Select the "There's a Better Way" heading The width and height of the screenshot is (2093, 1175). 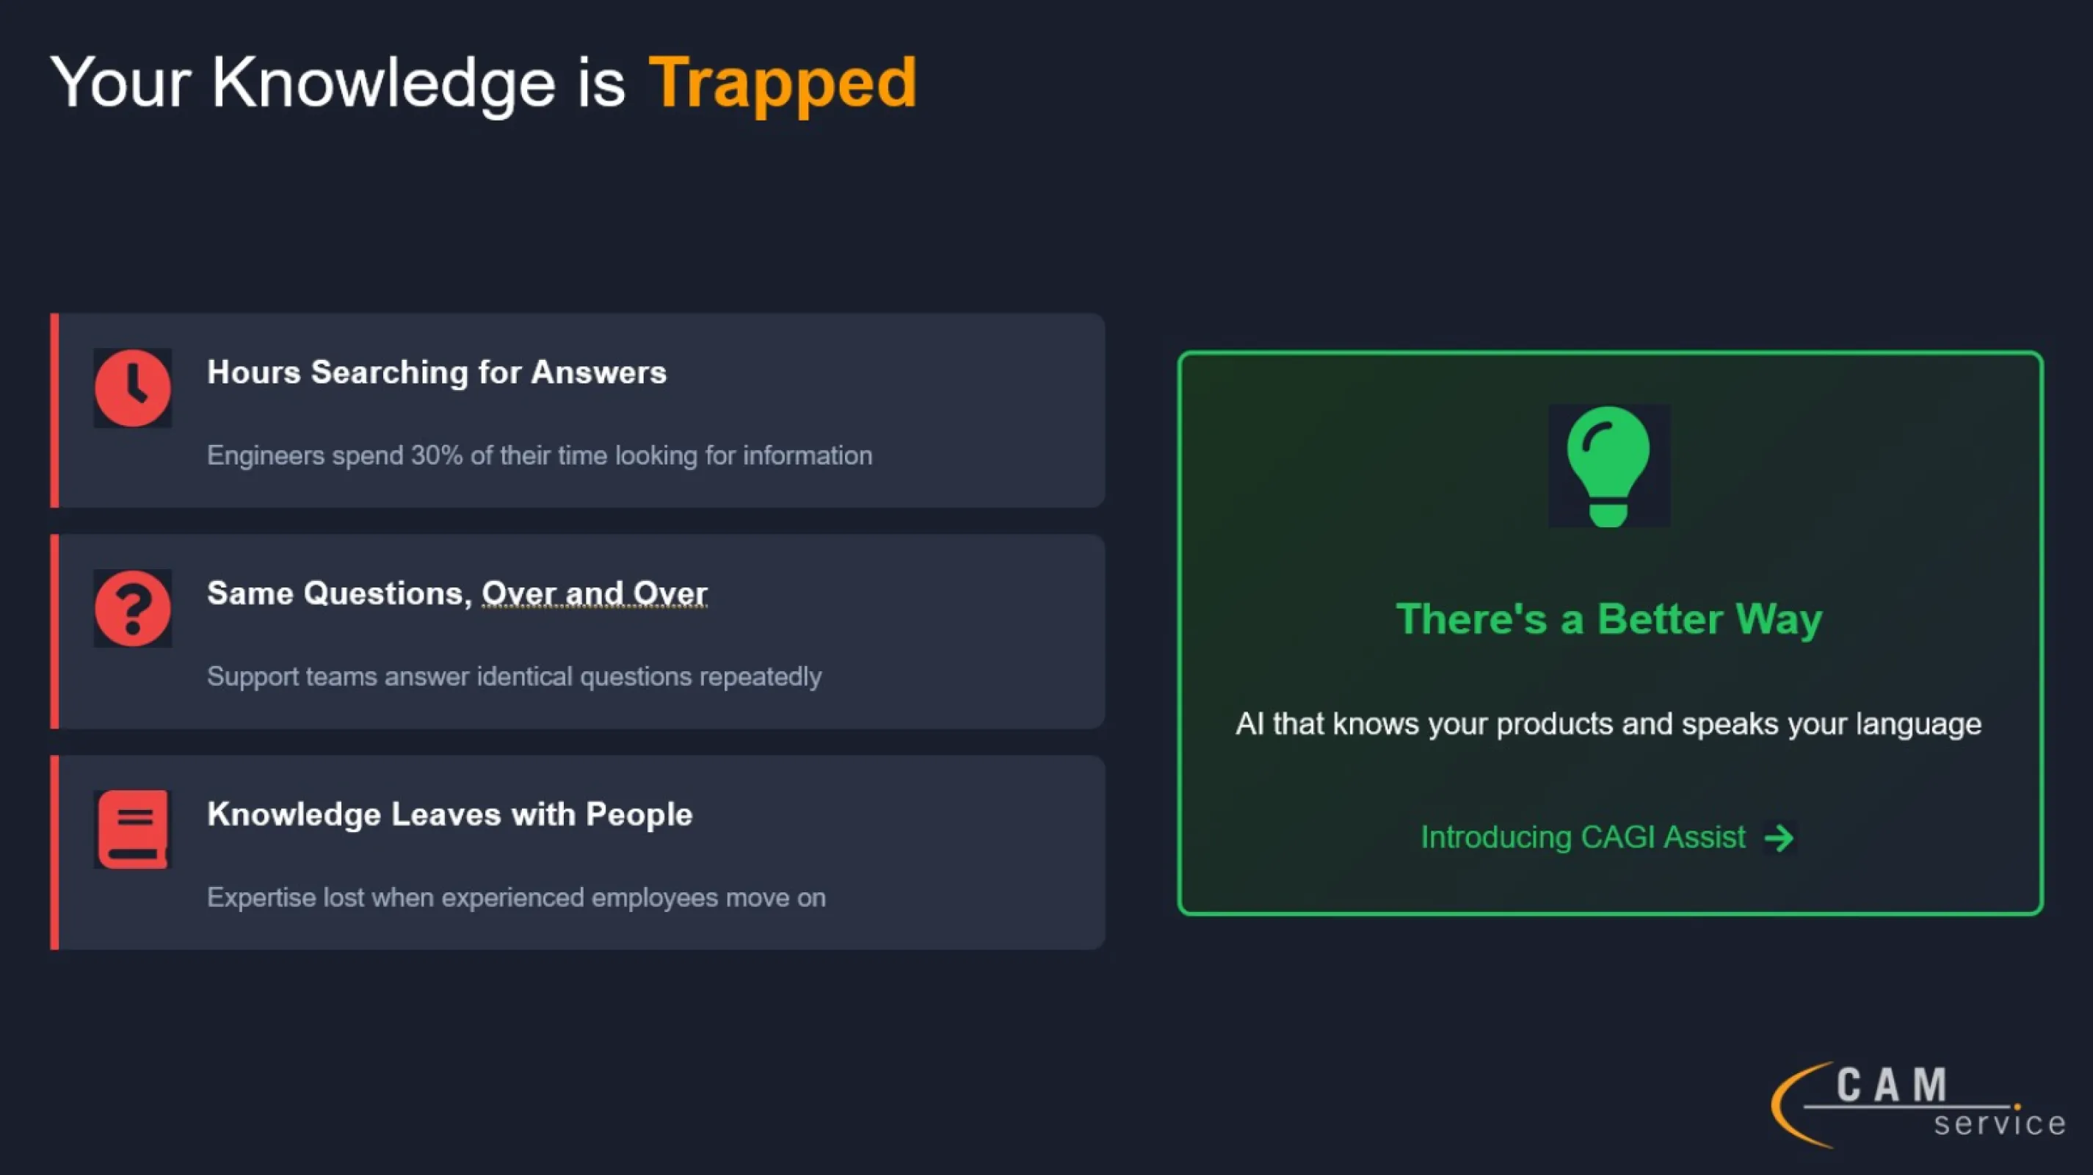click(x=1608, y=619)
